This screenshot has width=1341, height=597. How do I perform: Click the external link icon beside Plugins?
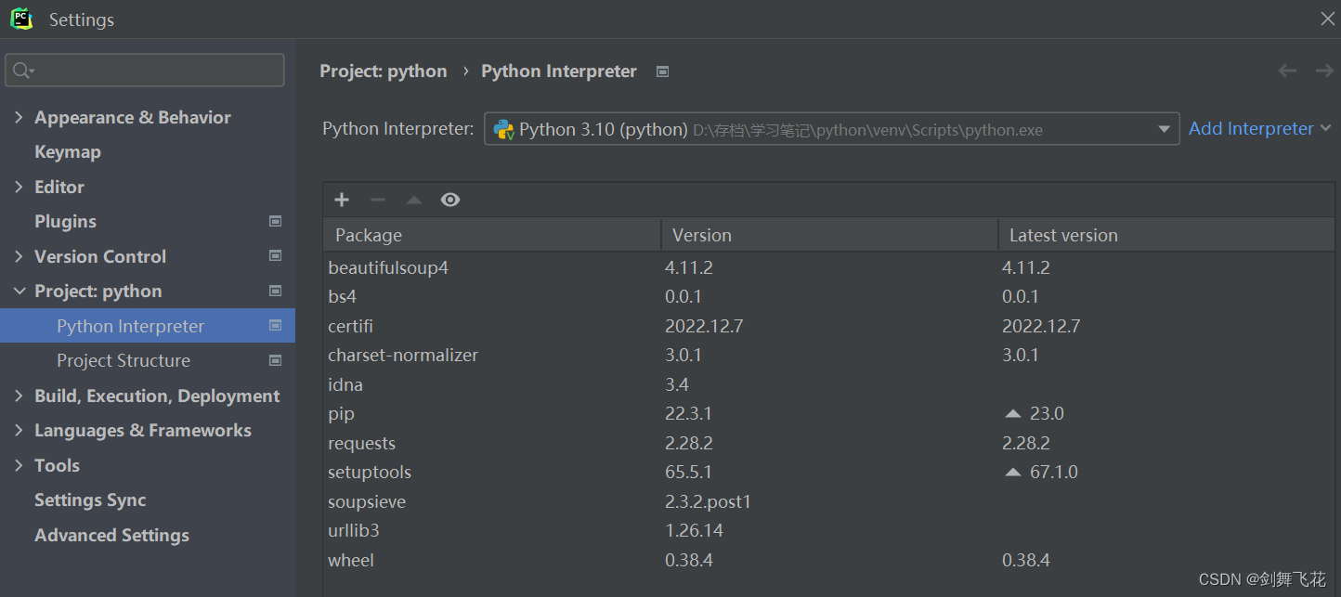(x=275, y=221)
